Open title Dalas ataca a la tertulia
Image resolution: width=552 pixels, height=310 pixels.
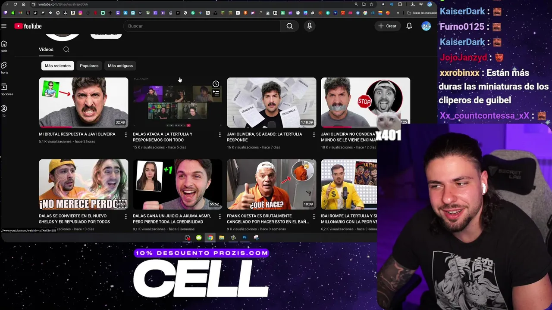click(x=163, y=137)
